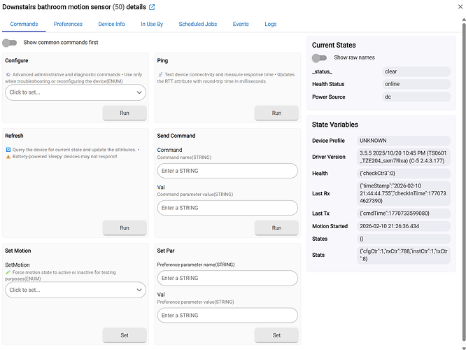This screenshot has width=466, height=350.
Task: Toggle Show common commands first
Action: pos(10,43)
